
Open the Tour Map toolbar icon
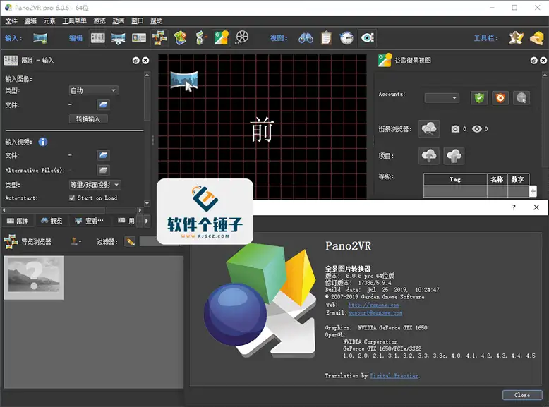[180, 38]
